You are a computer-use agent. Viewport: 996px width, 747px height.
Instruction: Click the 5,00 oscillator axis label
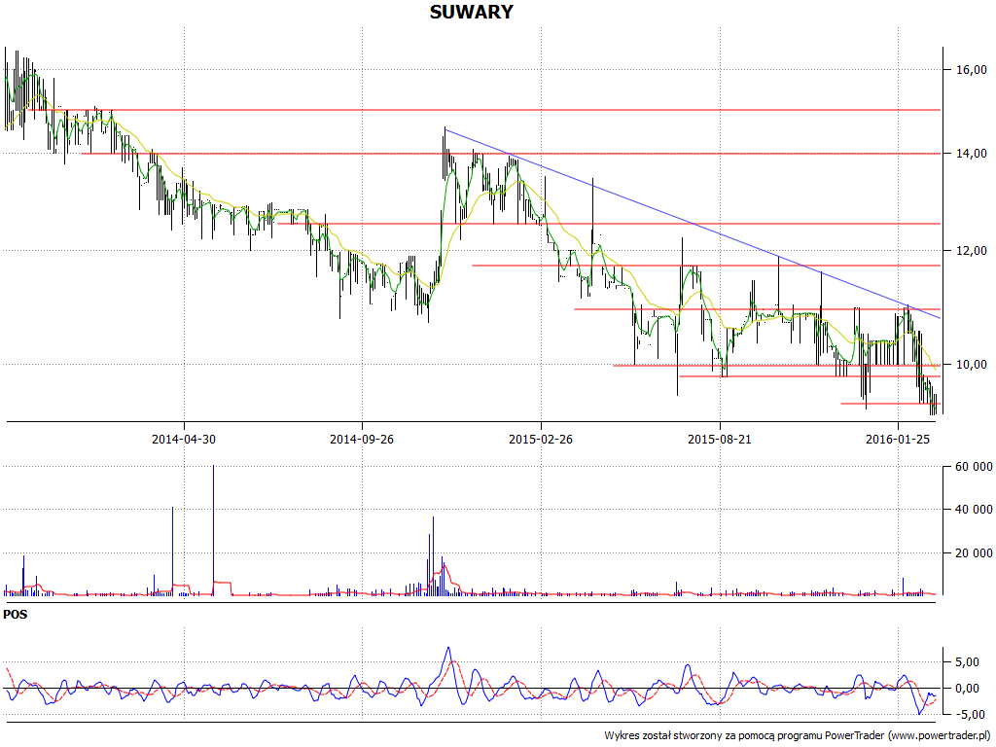point(968,661)
